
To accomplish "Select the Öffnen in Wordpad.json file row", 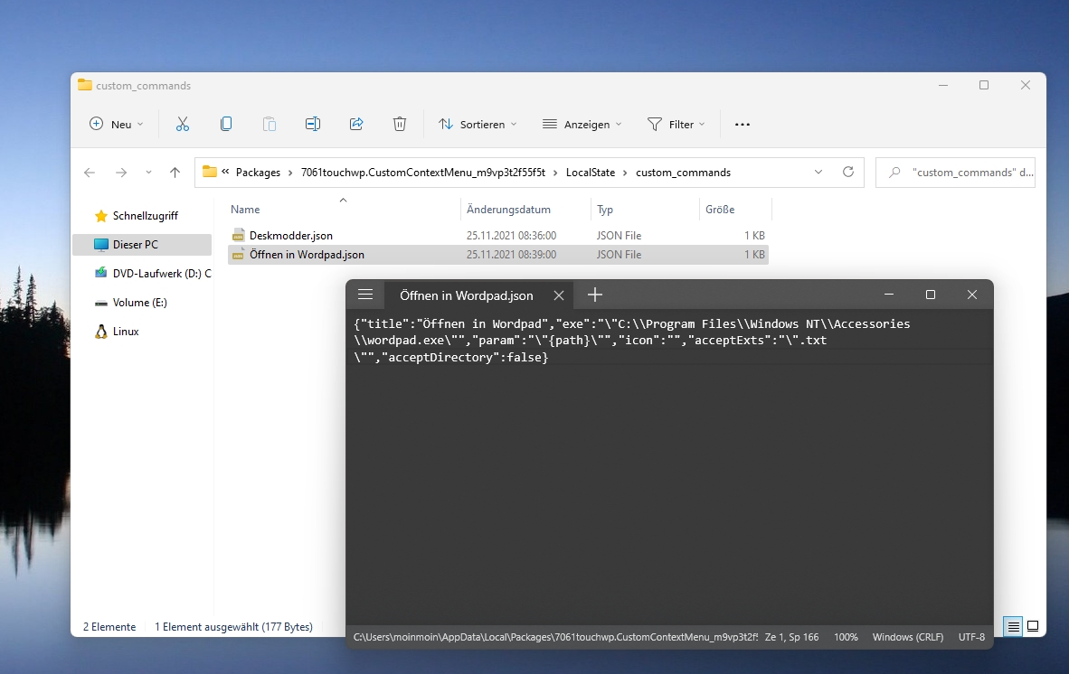I will click(497, 255).
